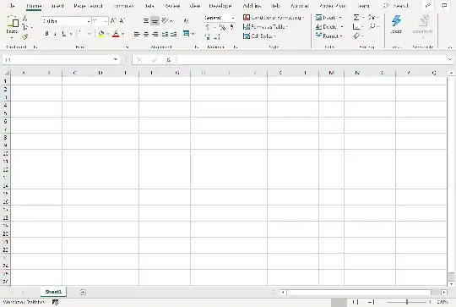Decrease font size with smaller A
The width and height of the screenshot is (456, 307).
(x=122, y=20)
